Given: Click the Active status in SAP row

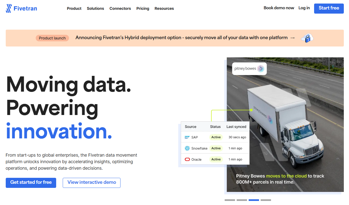Looking at the screenshot, I should (x=216, y=137).
